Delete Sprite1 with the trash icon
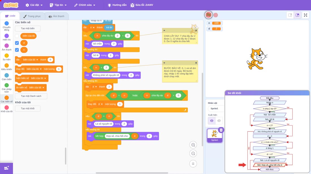Image resolution: width=311 pixels, height=174 pixels. coord(221,130)
